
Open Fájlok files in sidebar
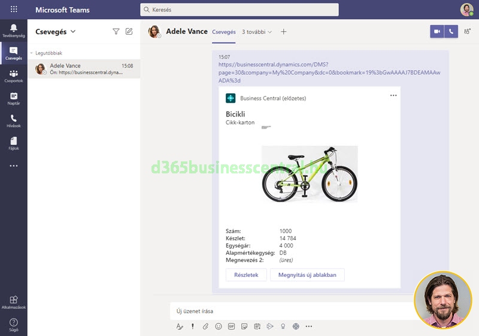[x=13, y=143]
